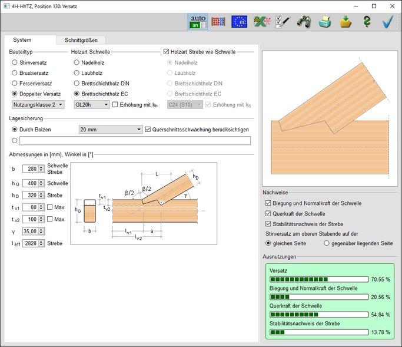Select 'gegenüber liegenden Seite' option
402x347 pixels.
[327, 243]
